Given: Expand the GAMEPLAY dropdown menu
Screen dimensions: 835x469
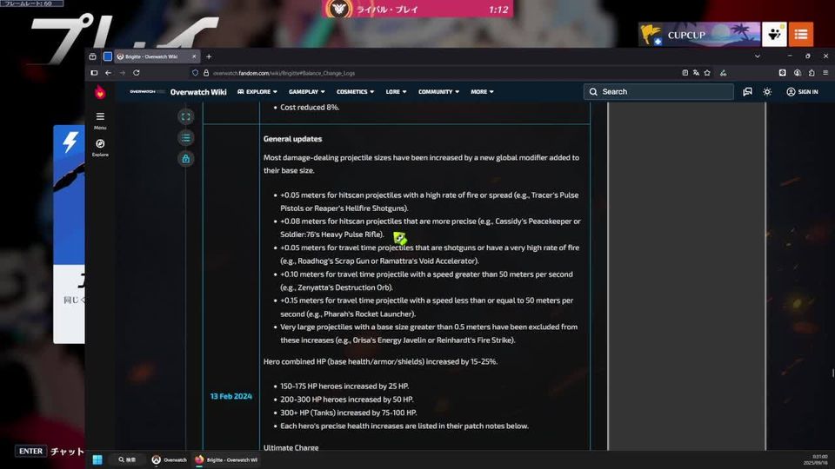Looking at the screenshot, I should point(307,91).
